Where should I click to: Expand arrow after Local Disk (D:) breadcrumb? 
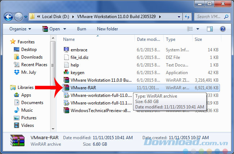coord(73,17)
